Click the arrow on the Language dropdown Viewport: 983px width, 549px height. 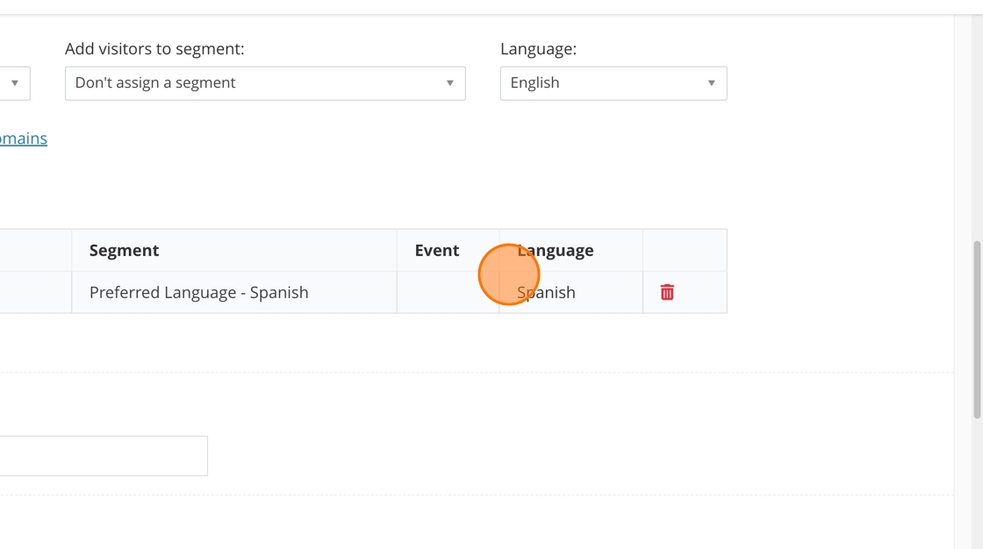pos(711,83)
